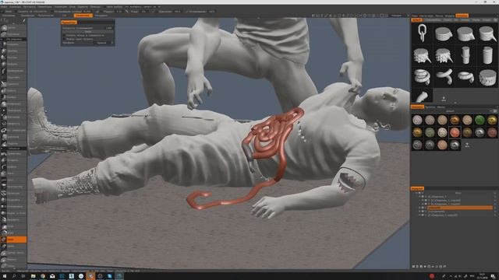Toggle the second checkbox in the tool options panel
The width and height of the screenshot is (499, 280).
pos(64,39)
